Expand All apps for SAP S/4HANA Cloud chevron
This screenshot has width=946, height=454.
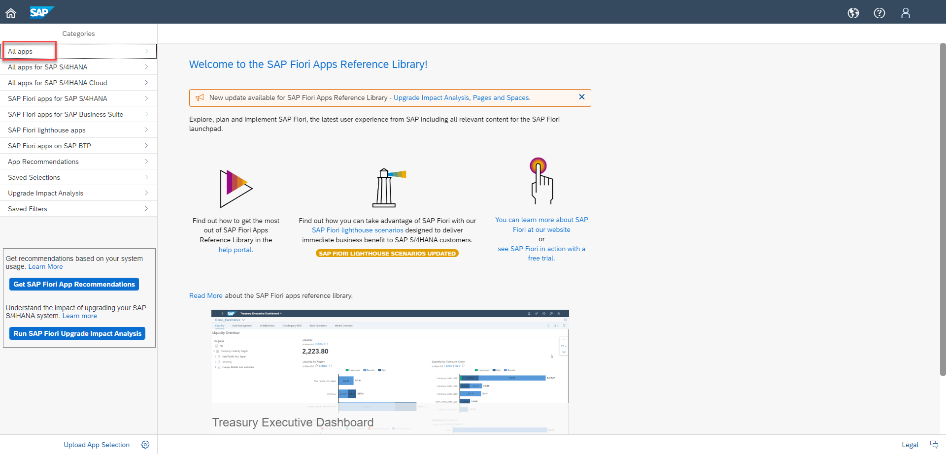146,83
